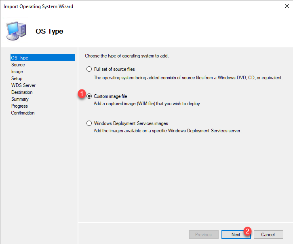
Task: Open the Image step in wizard list
Action: coord(17,72)
